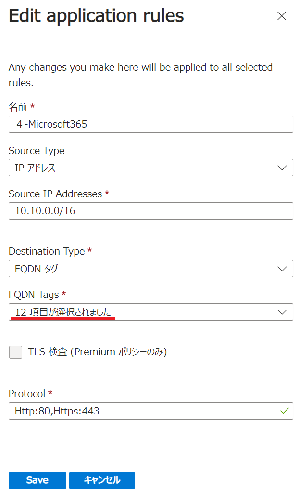Viewport: 299px width, 504px height.
Task: Click the キャンセル button
Action: (102, 480)
